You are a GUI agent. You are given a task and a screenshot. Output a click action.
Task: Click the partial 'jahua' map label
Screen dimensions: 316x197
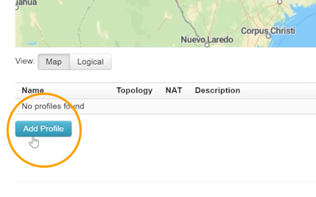coord(26,3)
